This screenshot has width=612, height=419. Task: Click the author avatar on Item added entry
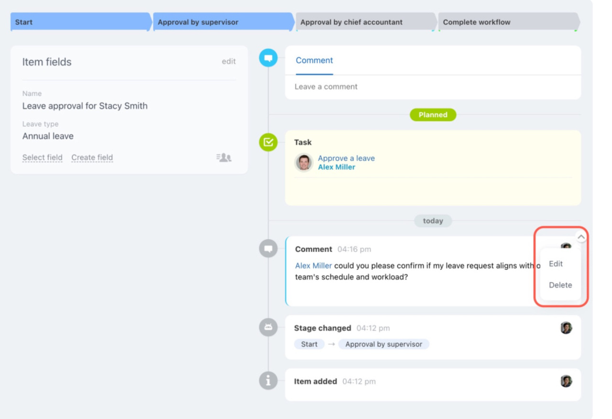(x=566, y=381)
